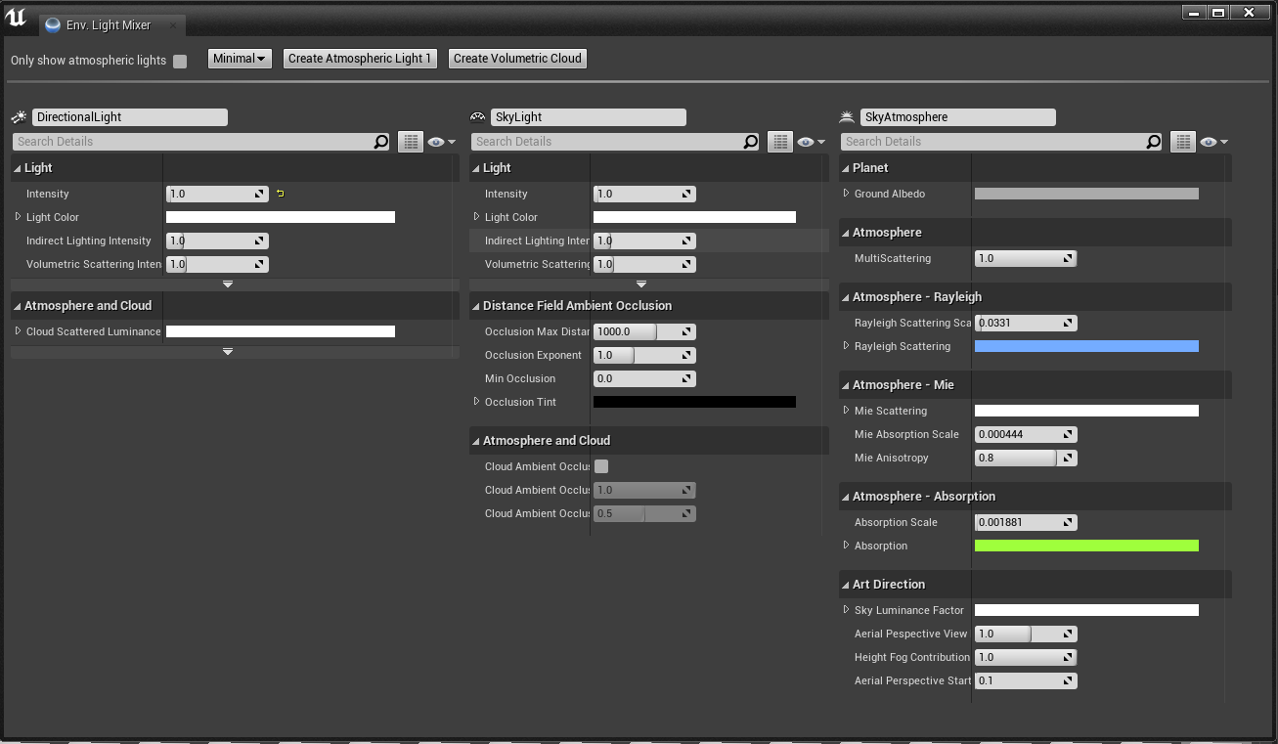1278x744 pixels.
Task: Expand the Rayleigh Scattering color property
Action: click(x=846, y=346)
